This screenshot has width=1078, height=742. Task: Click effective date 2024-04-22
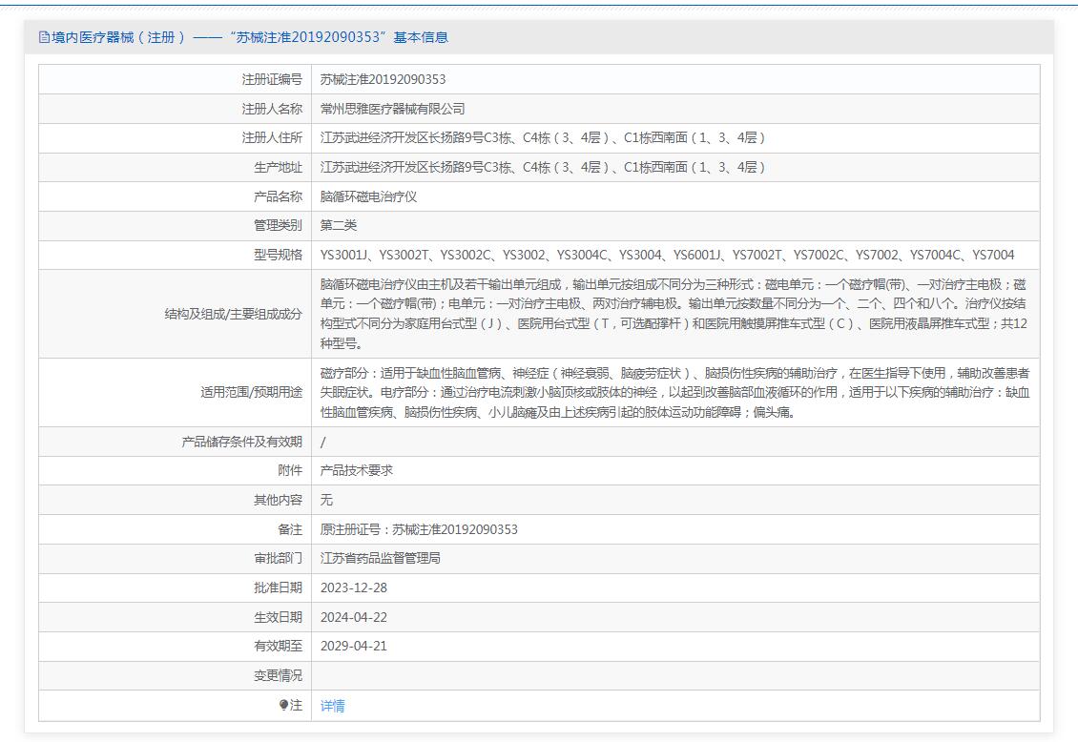(x=354, y=617)
